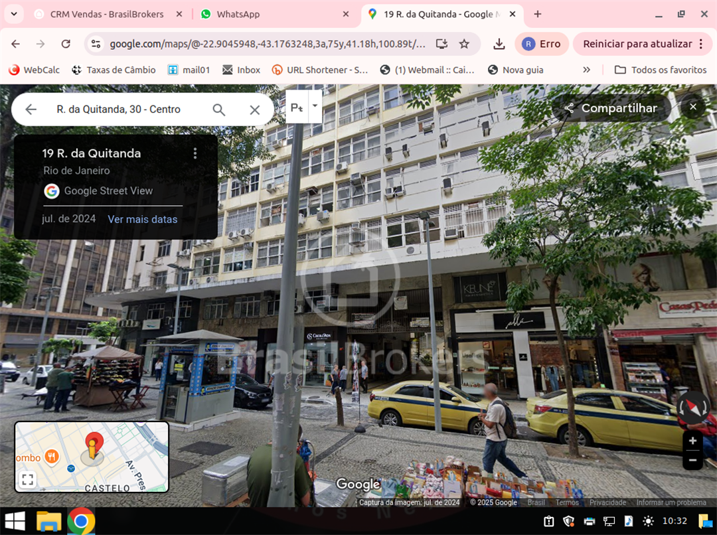Bookmark this page with the star
717x535 pixels.
point(464,44)
